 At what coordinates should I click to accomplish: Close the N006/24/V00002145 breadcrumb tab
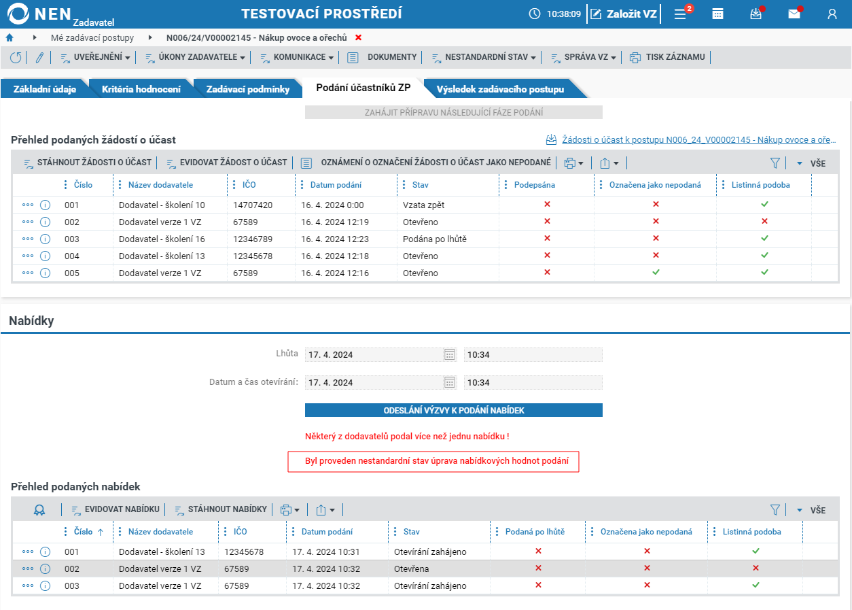coord(359,37)
